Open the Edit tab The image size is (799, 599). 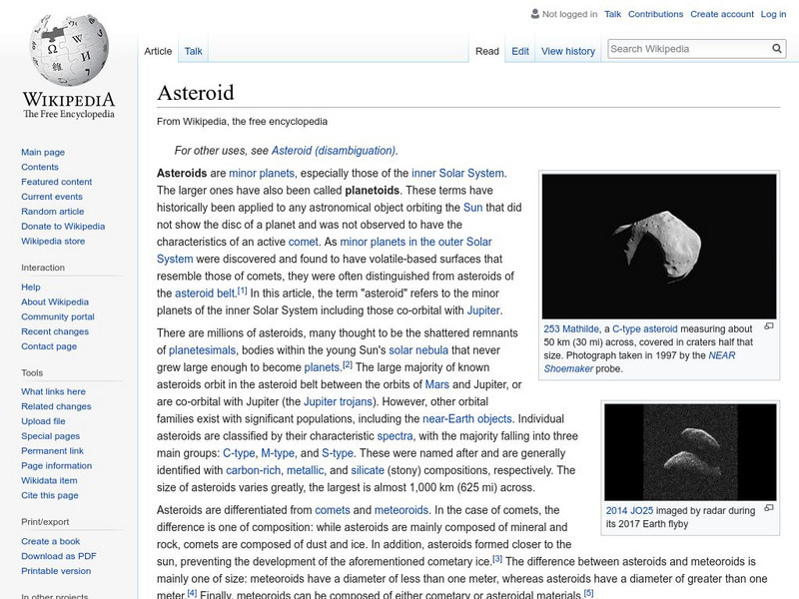(520, 51)
